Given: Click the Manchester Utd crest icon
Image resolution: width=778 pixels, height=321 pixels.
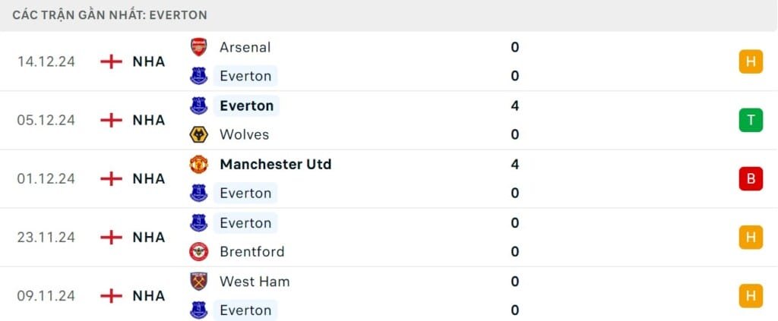Looking at the screenshot, I should (198, 164).
